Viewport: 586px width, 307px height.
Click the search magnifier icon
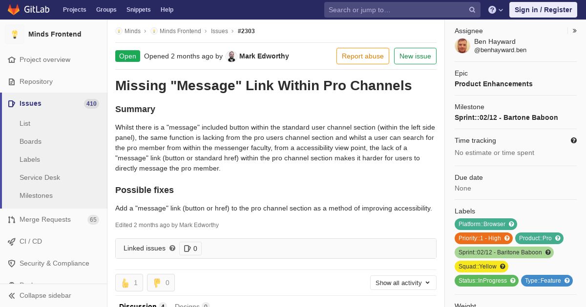472,10
